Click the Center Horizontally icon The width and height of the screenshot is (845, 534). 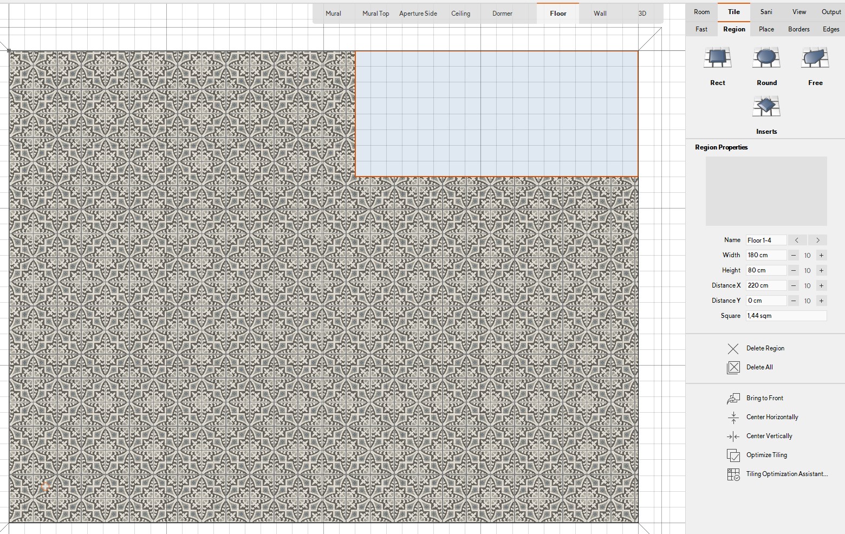[x=734, y=417]
